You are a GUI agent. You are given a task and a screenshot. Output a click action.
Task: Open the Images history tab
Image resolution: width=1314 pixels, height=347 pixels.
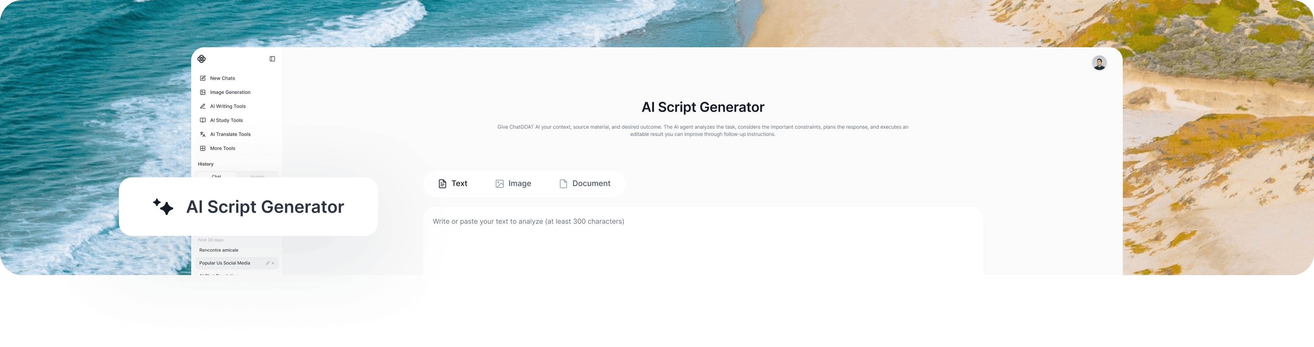coord(257,175)
